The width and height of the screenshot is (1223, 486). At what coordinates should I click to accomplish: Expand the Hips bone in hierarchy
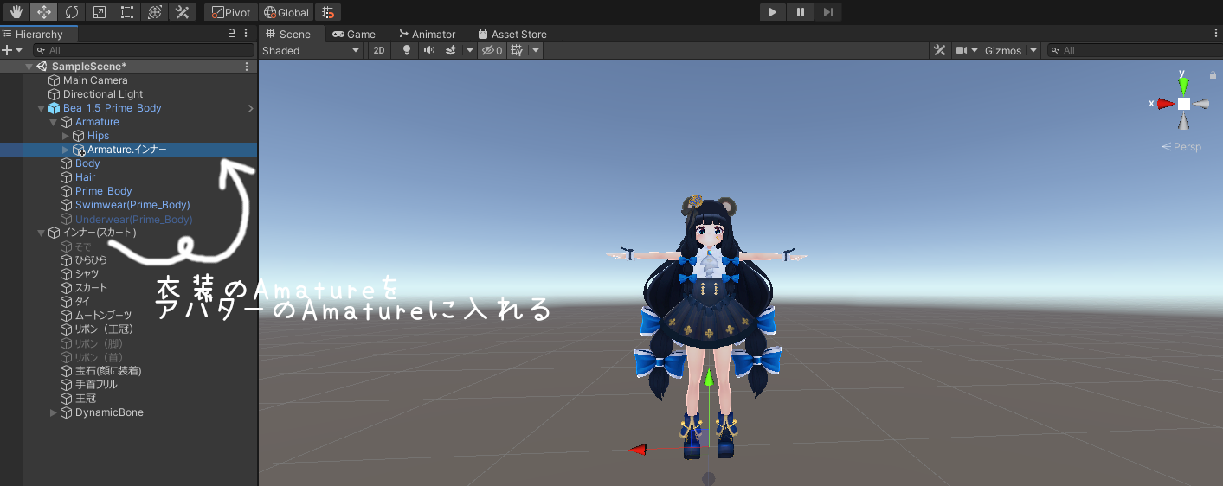[x=66, y=136]
